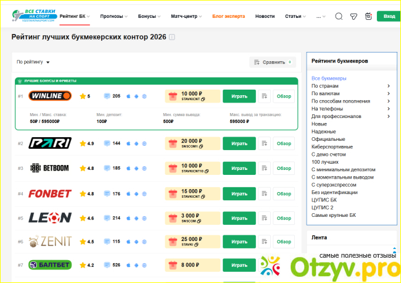Click Играть button for Baltbet
401x283 pixels.
tap(239, 265)
